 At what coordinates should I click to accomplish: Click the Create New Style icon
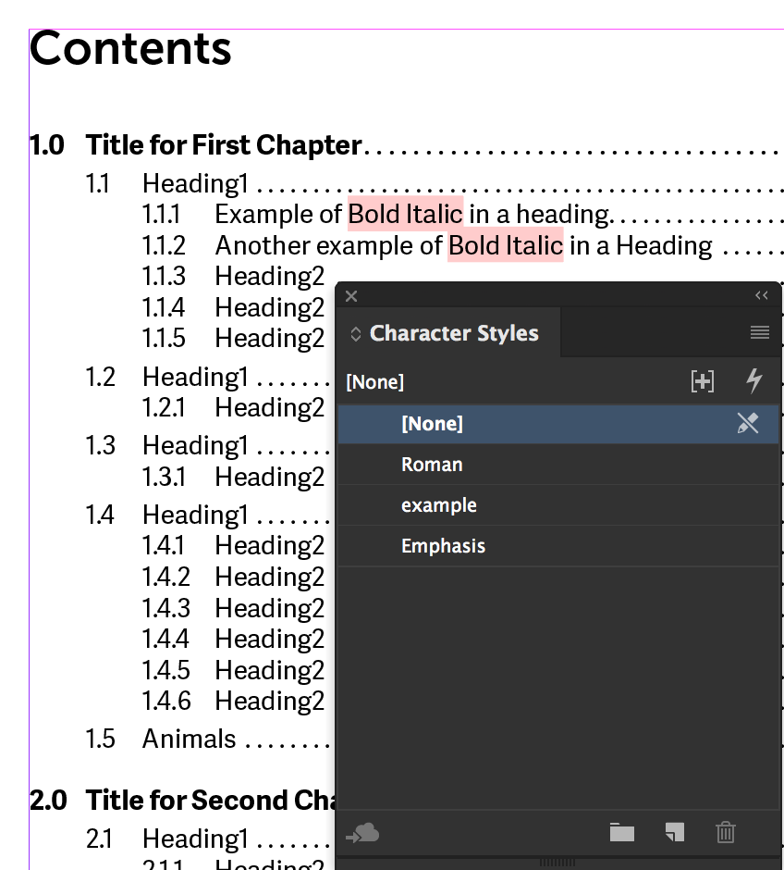tap(675, 833)
